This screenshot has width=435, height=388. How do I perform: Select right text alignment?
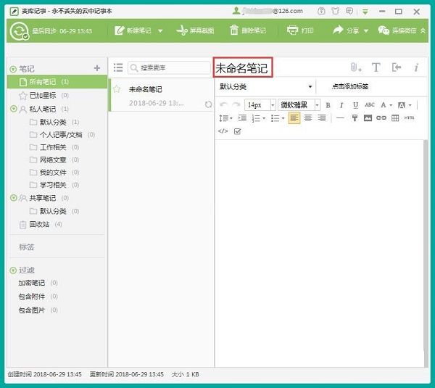[x=322, y=118]
